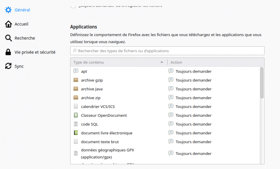Screen dimensions: 280x169
Task: Click the Sync arrows icon
Action: tap(8, 66)
